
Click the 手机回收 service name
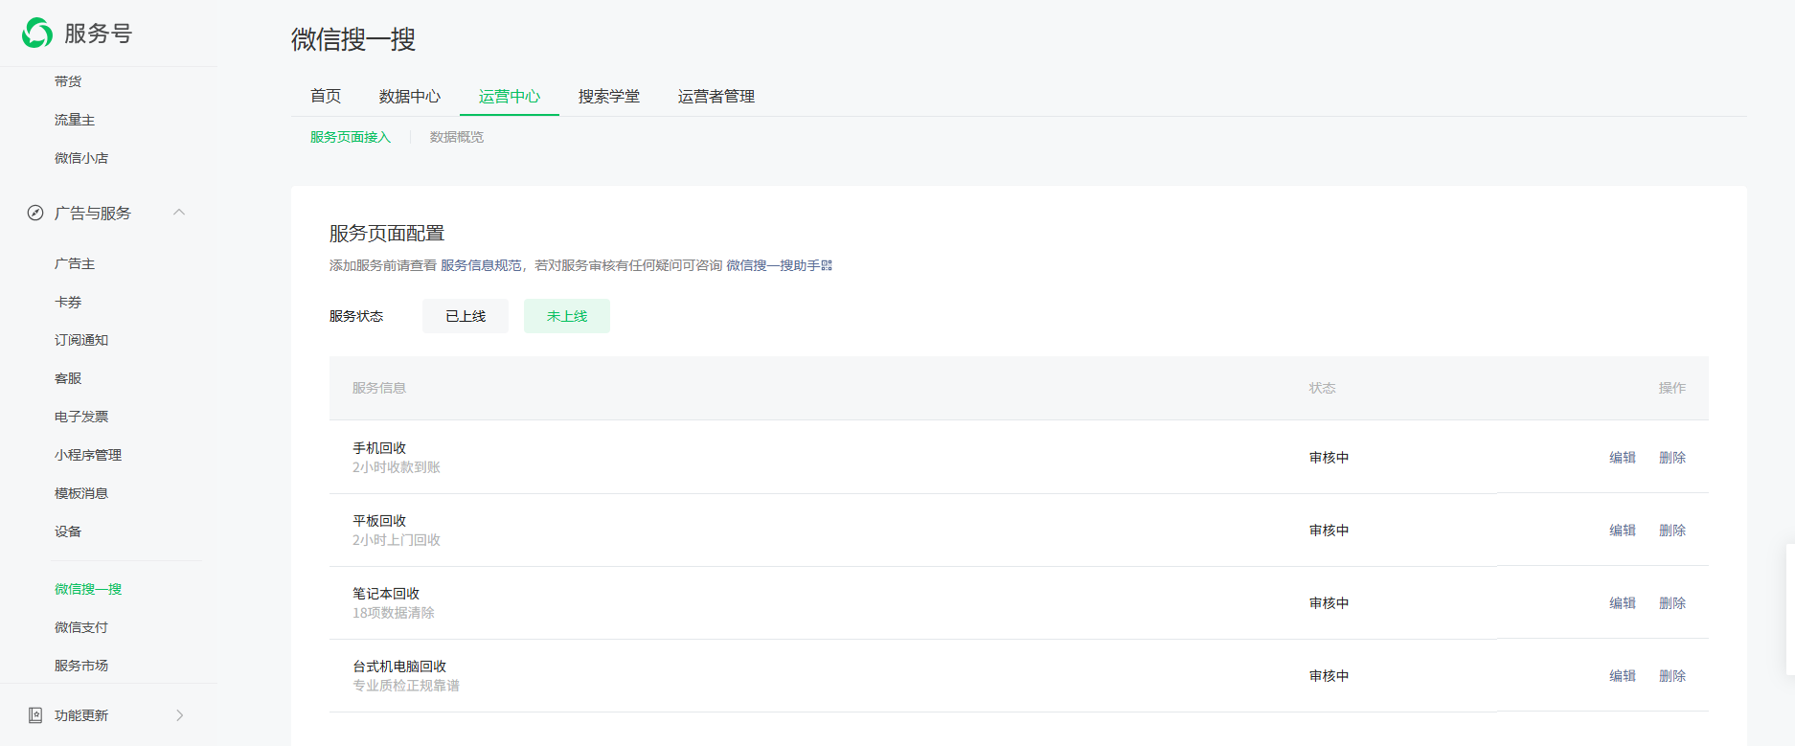379,448
